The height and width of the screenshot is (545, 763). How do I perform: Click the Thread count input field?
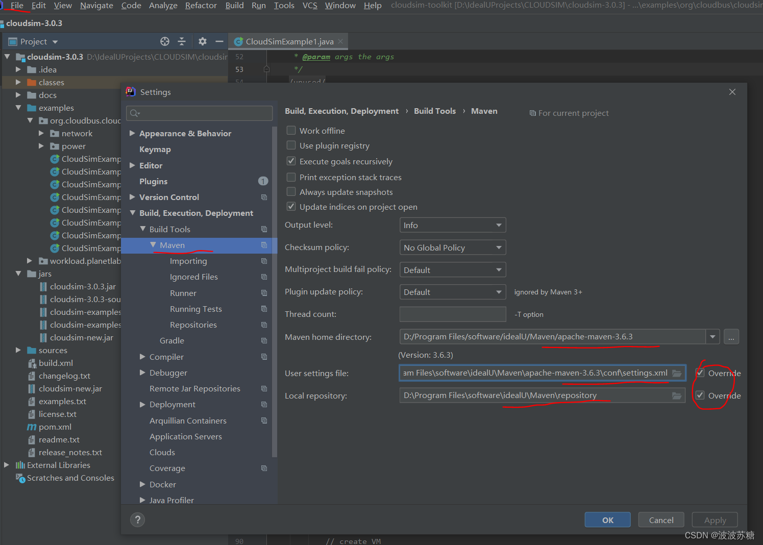[x=453, y=314]
